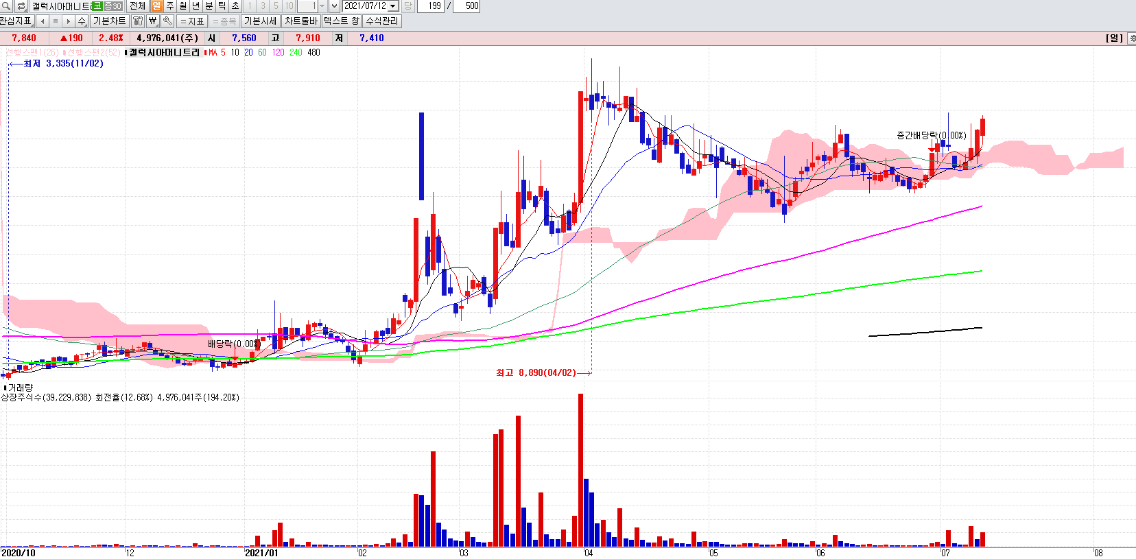Click the 거래량 volume panel label

(x=21, y=388)
